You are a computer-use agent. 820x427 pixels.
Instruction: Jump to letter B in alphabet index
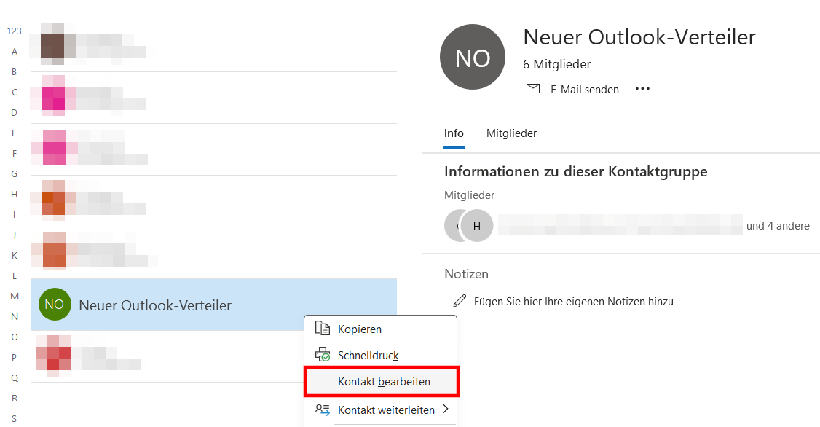(x=15, y=71)
